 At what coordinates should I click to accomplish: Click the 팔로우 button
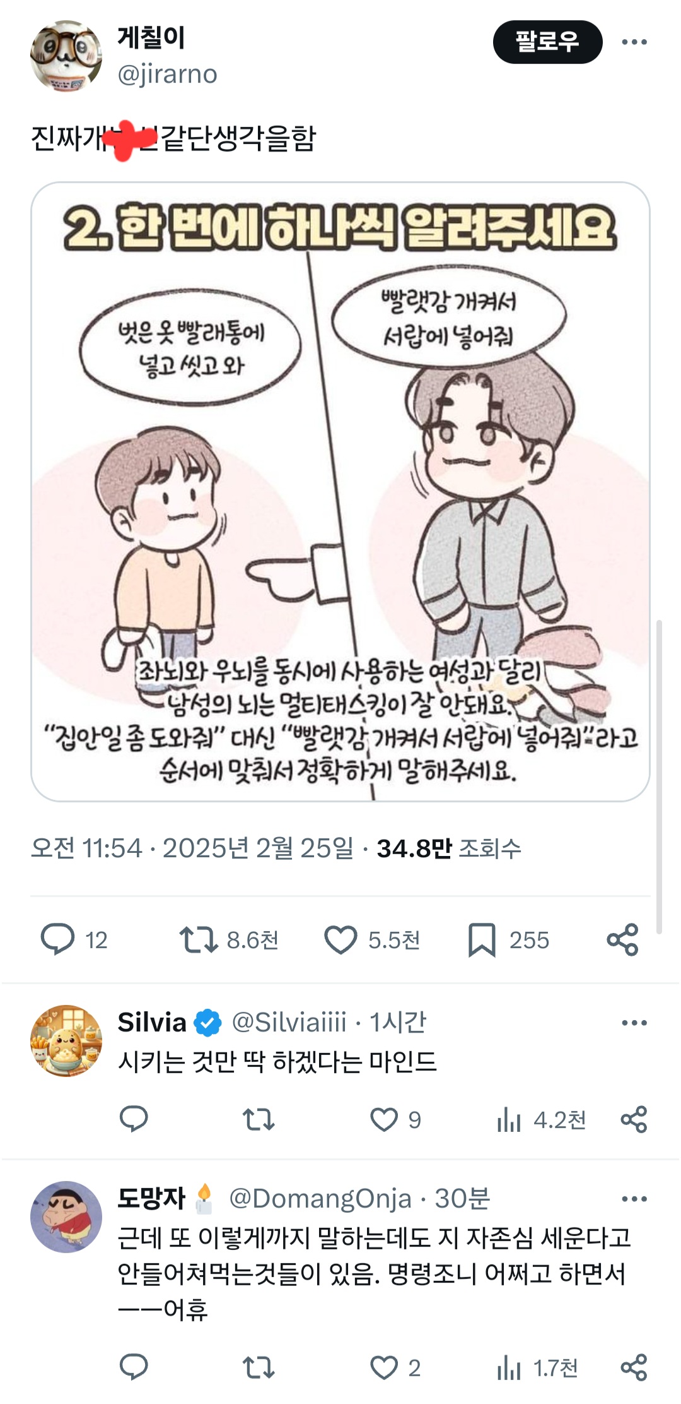[x=547, y=42]
